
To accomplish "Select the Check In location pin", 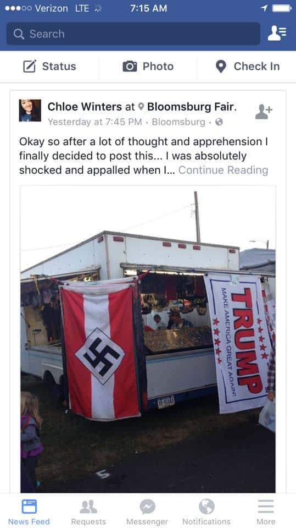I will [x=221, y=67].
